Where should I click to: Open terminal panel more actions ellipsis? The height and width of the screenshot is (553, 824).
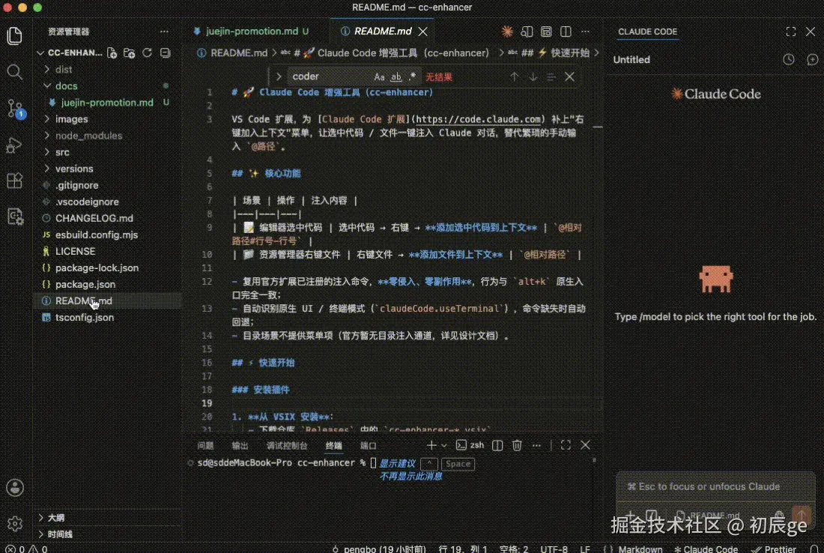[x=536, y=445]
